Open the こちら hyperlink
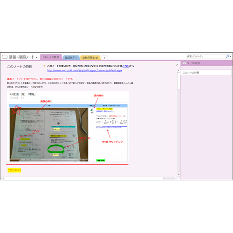The height and width of the screenshot is (233, 233). pyautogui.click(x=126, y=66)
